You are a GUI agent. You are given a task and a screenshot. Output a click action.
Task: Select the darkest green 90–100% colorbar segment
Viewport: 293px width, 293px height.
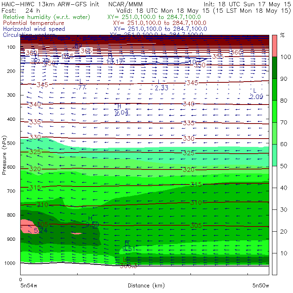pyautogui.click(x=274, y=68)
